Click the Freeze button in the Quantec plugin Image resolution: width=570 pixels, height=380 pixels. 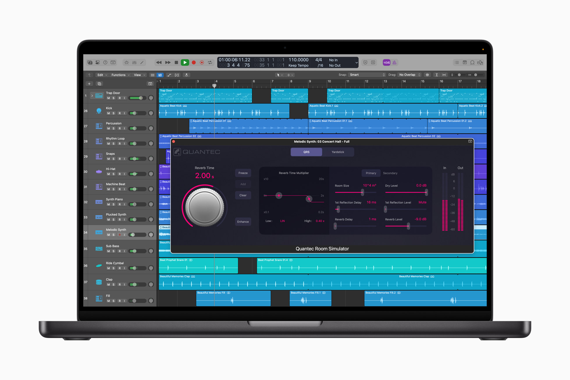tap(243, 173)
